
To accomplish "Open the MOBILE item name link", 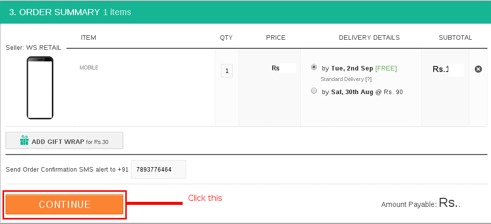I will click(x=89, y=67).
